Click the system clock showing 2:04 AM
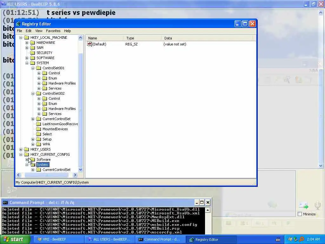The height and width of the screenshot is (244, 325). point(313,239)
